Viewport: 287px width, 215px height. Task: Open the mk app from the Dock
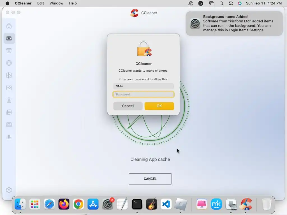[x=216, y=204]
